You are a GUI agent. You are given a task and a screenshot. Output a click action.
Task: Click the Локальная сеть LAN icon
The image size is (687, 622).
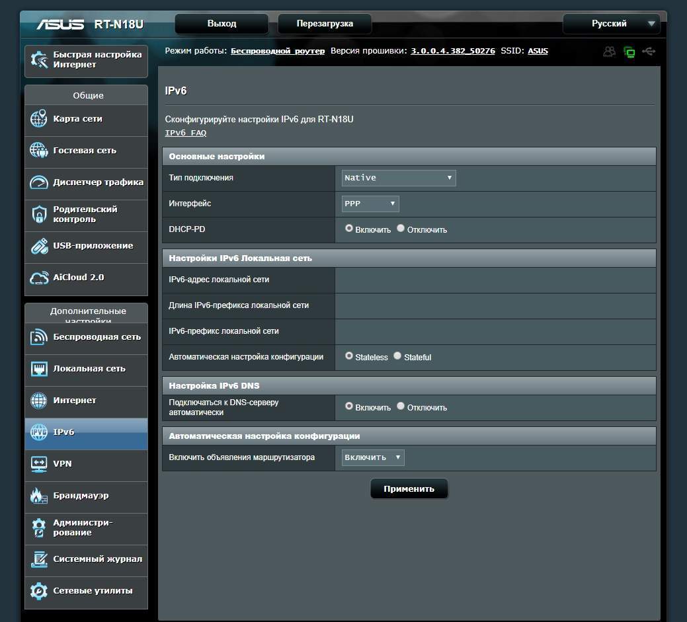click(x=38, y=369)
